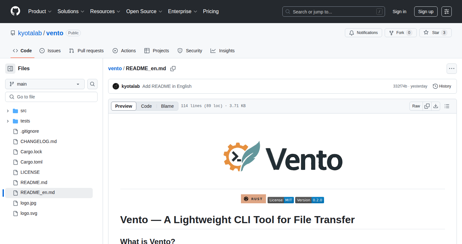The width and height of the screenshot is (462, 244).
Task: Click the search files magnifier button
Action: coord(92,84)
